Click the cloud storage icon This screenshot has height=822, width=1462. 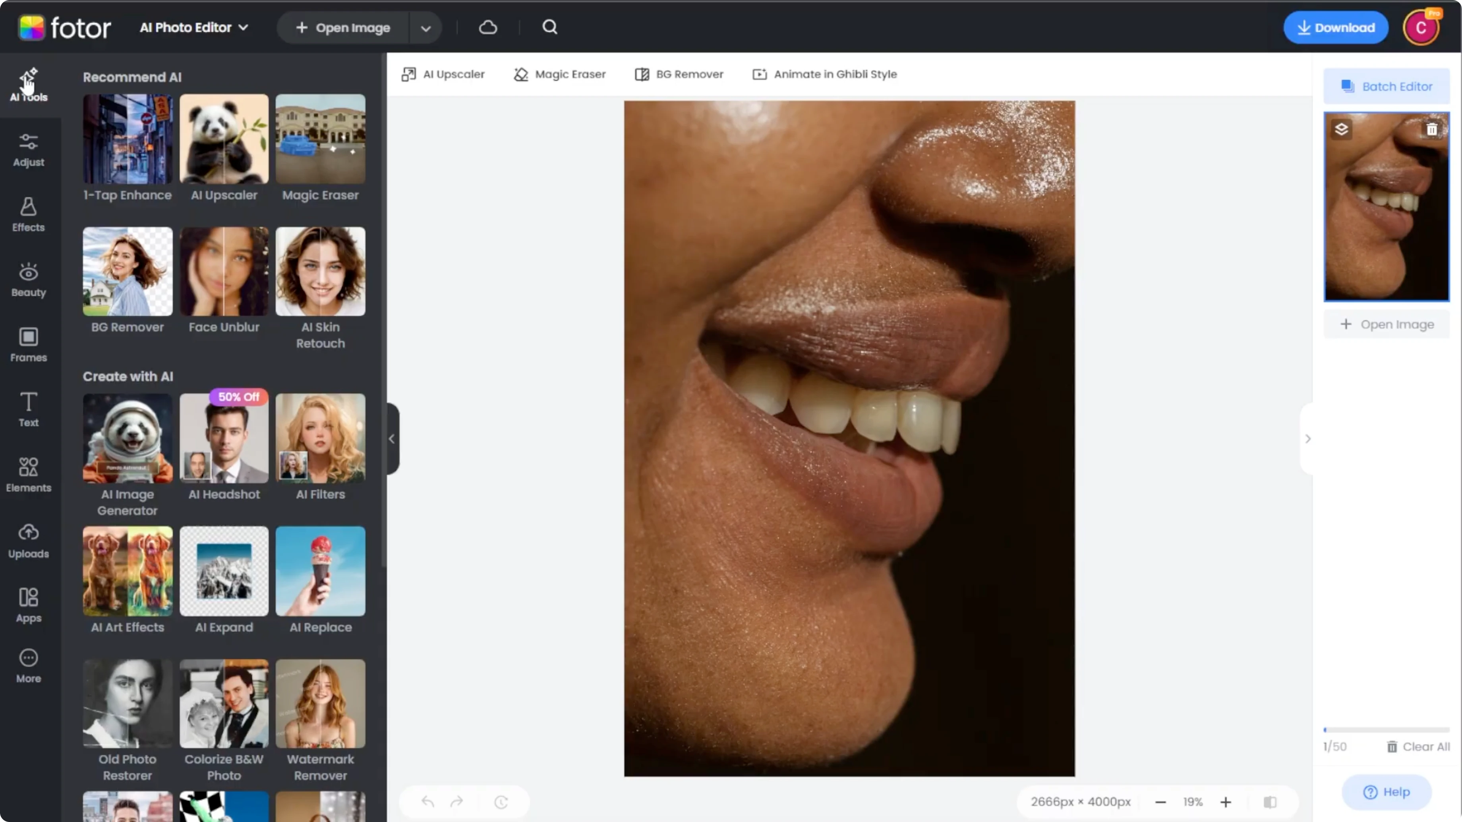coord(488,27)
